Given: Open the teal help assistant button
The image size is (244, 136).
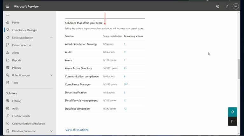Looking at the screenshot, I should 233,112.
